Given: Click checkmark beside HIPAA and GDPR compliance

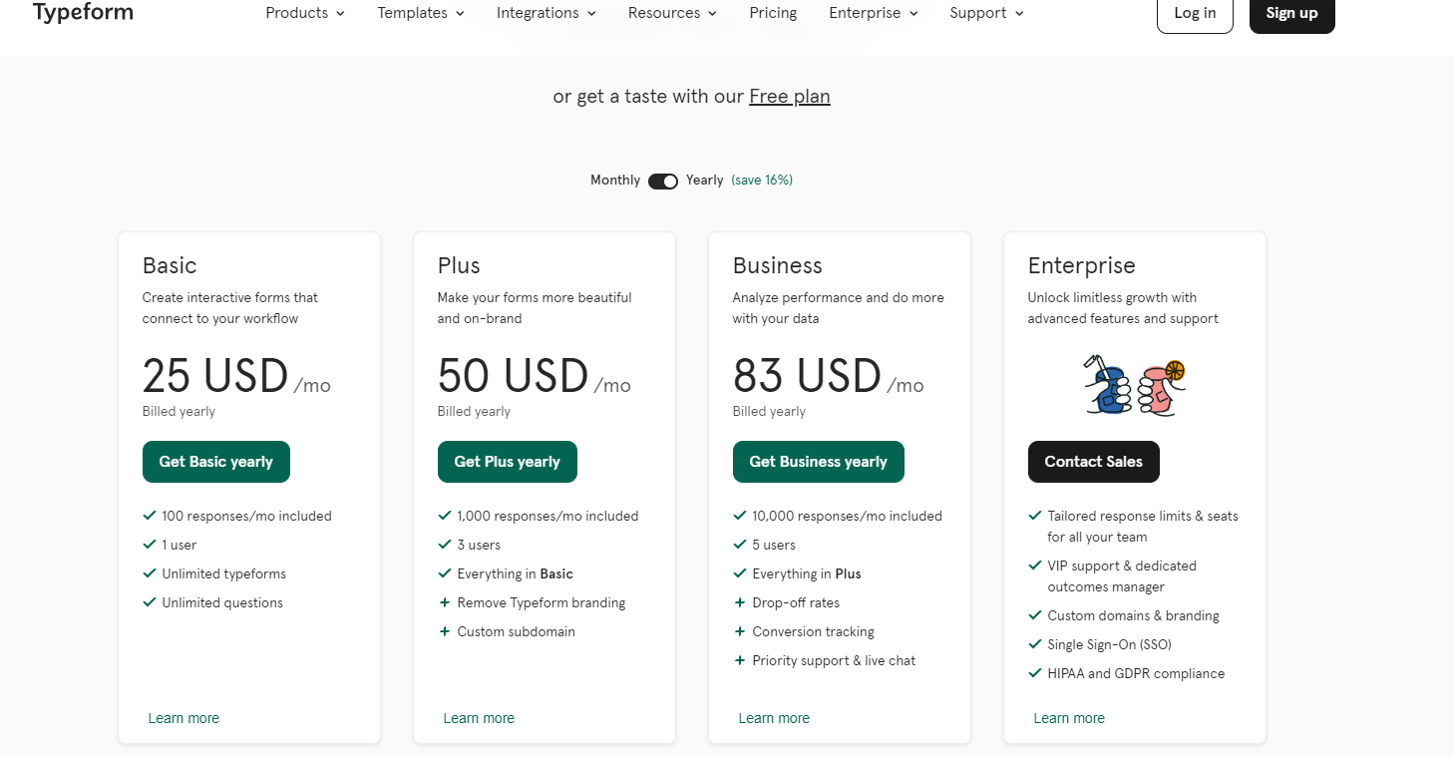Looking at the screenshot, I should (x=1035, y=673).
